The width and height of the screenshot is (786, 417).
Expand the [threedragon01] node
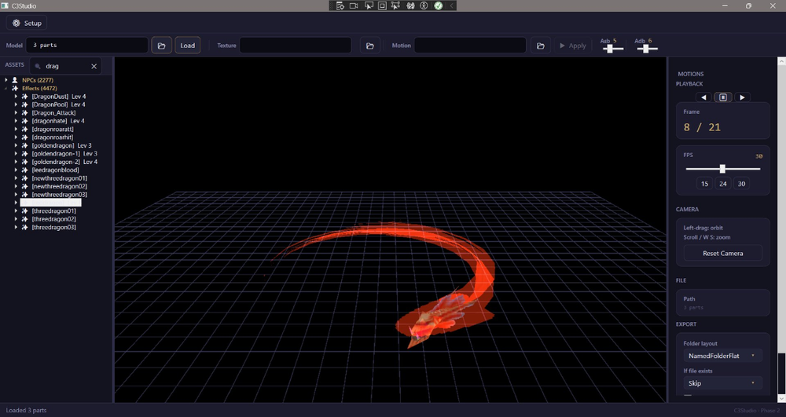click(16, 210)
